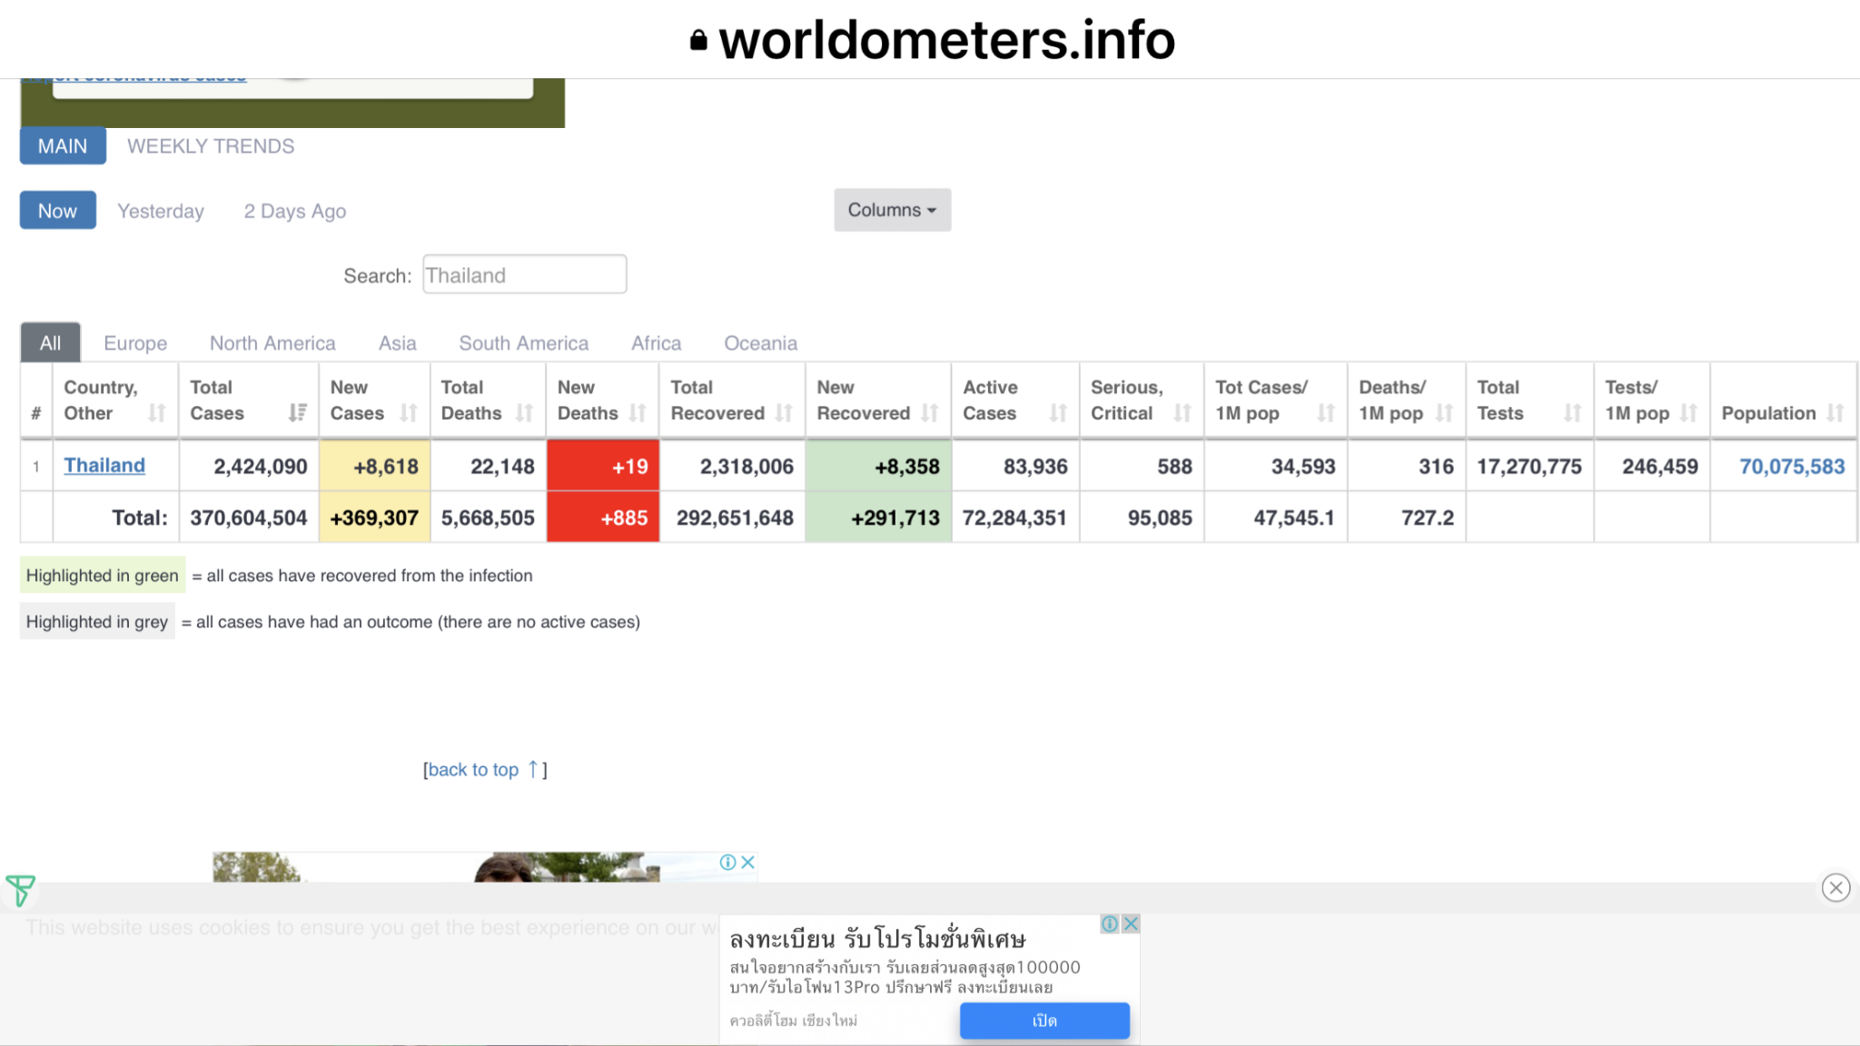The height and width of the screenshot is (1046, 1860).
Task: Click the Highlighted in green legend
Action: pyautogui.click(x=103, y=575)
